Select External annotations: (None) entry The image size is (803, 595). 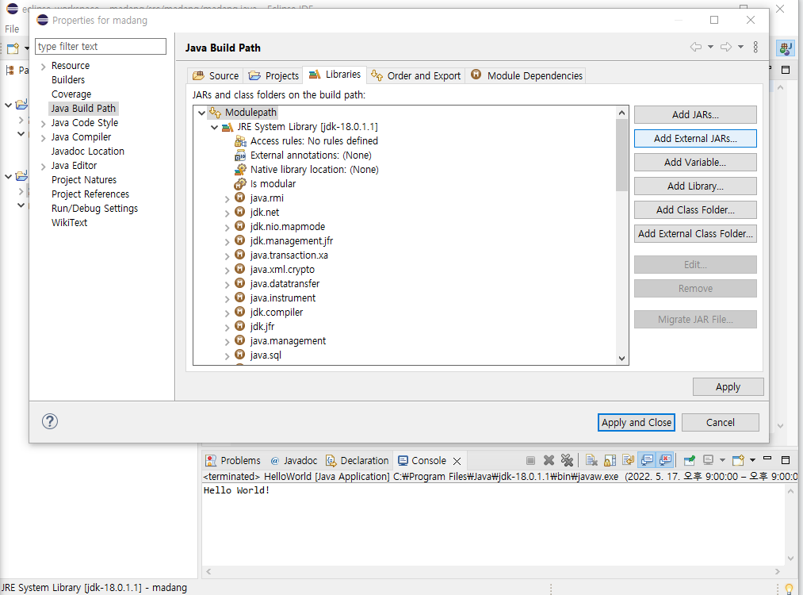pyautogui.click(x=311, y=155)
